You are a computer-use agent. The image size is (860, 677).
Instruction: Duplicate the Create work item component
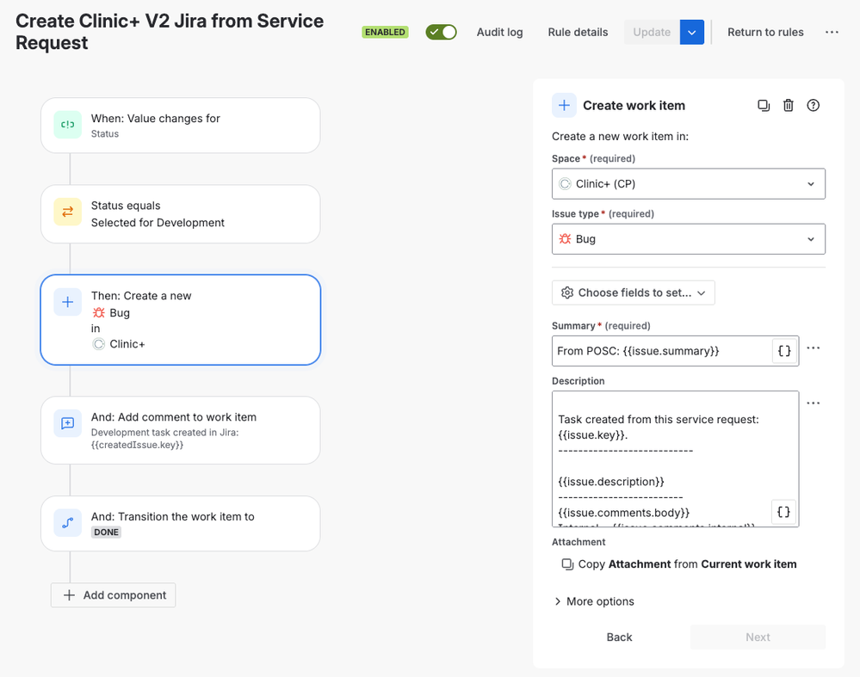point(764,105)
